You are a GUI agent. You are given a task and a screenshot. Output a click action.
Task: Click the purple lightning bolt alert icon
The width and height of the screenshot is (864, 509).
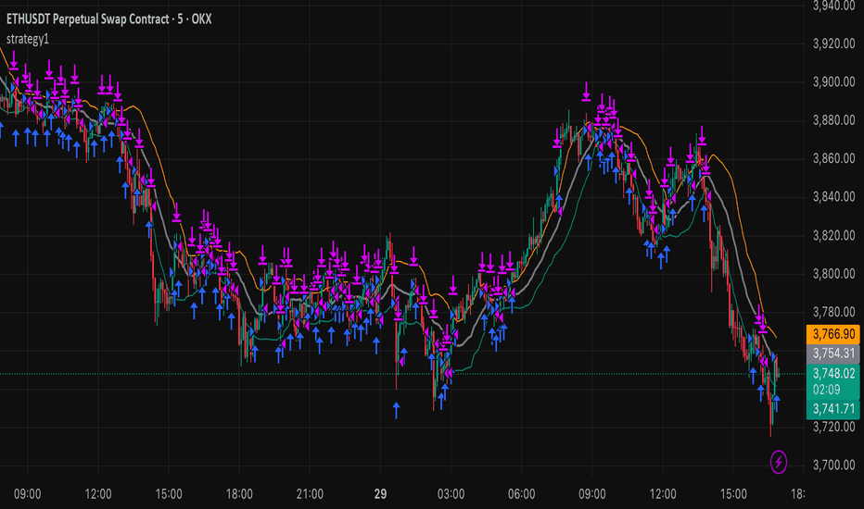coord(778,462)
